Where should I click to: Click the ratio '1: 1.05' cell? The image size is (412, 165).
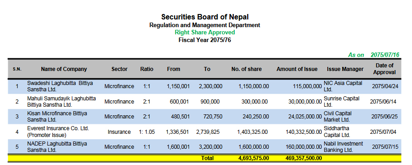coord(147,132)
